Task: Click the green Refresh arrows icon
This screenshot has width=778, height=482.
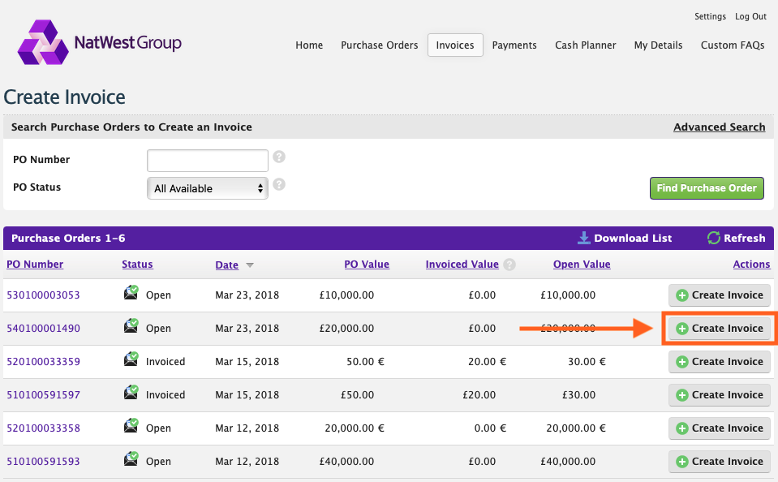Action: point(713,238)
